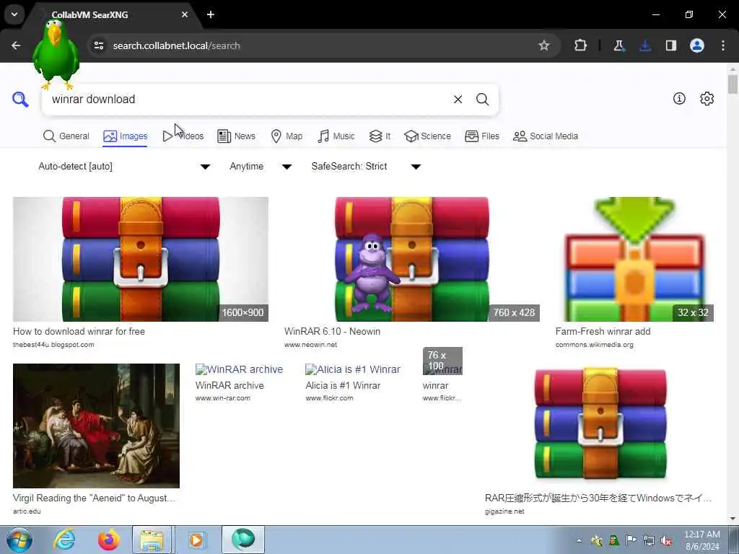Switch to the Music search tab
Screen dimensions: 739x554
pos(336,136)
